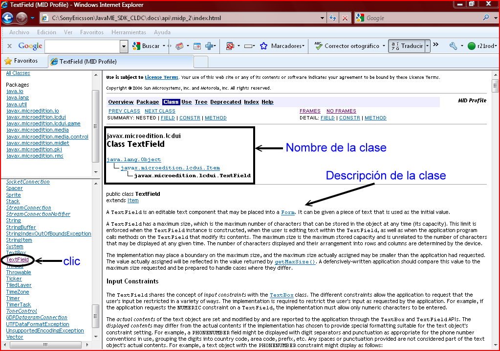Close the Google toolbar with its X
The width and height of the screenshot is (500, 351).
coord(10,46)
